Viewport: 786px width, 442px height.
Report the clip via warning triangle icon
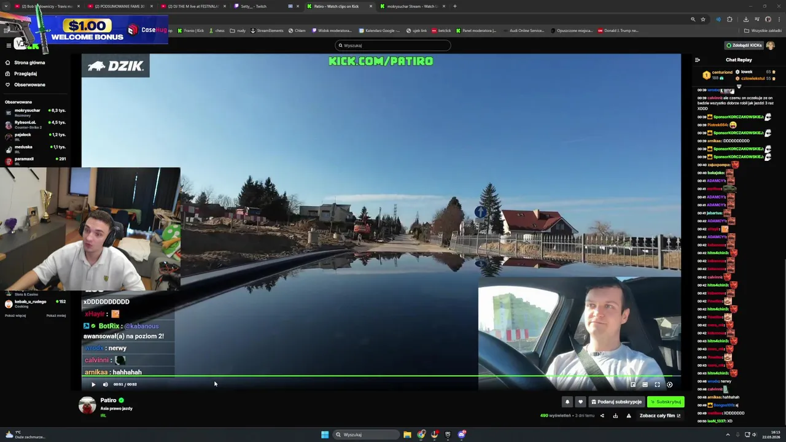pyautogui.click(x=628, y=416)
